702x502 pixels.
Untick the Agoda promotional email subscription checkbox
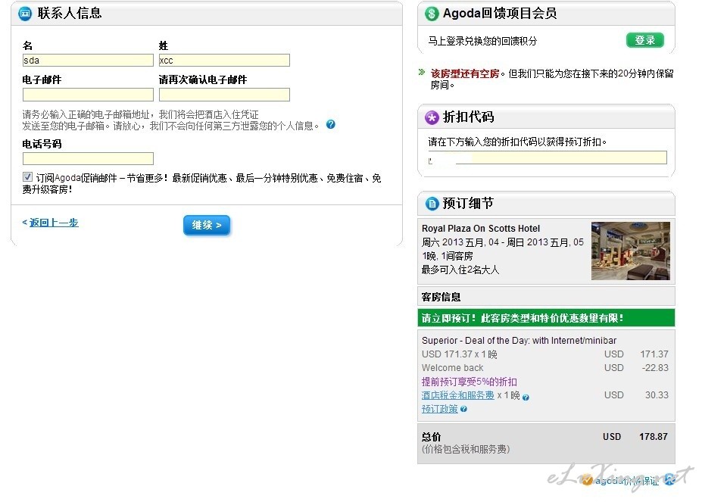point(27,177)
